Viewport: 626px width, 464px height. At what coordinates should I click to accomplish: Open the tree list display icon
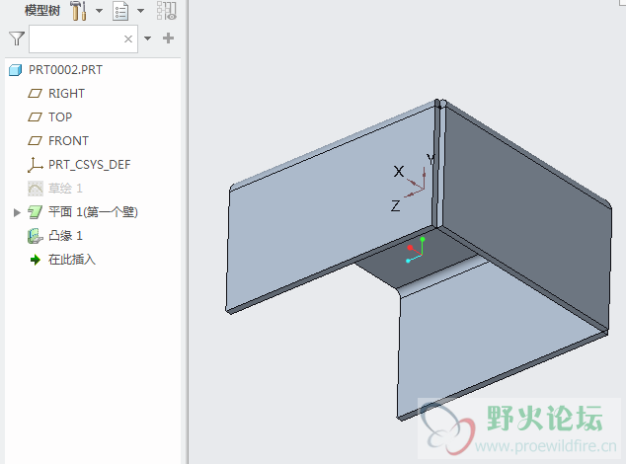(x=120, y=11)
